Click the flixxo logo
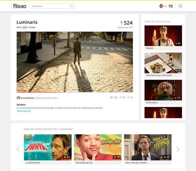196x171 pixels. (x=20, y=6)
